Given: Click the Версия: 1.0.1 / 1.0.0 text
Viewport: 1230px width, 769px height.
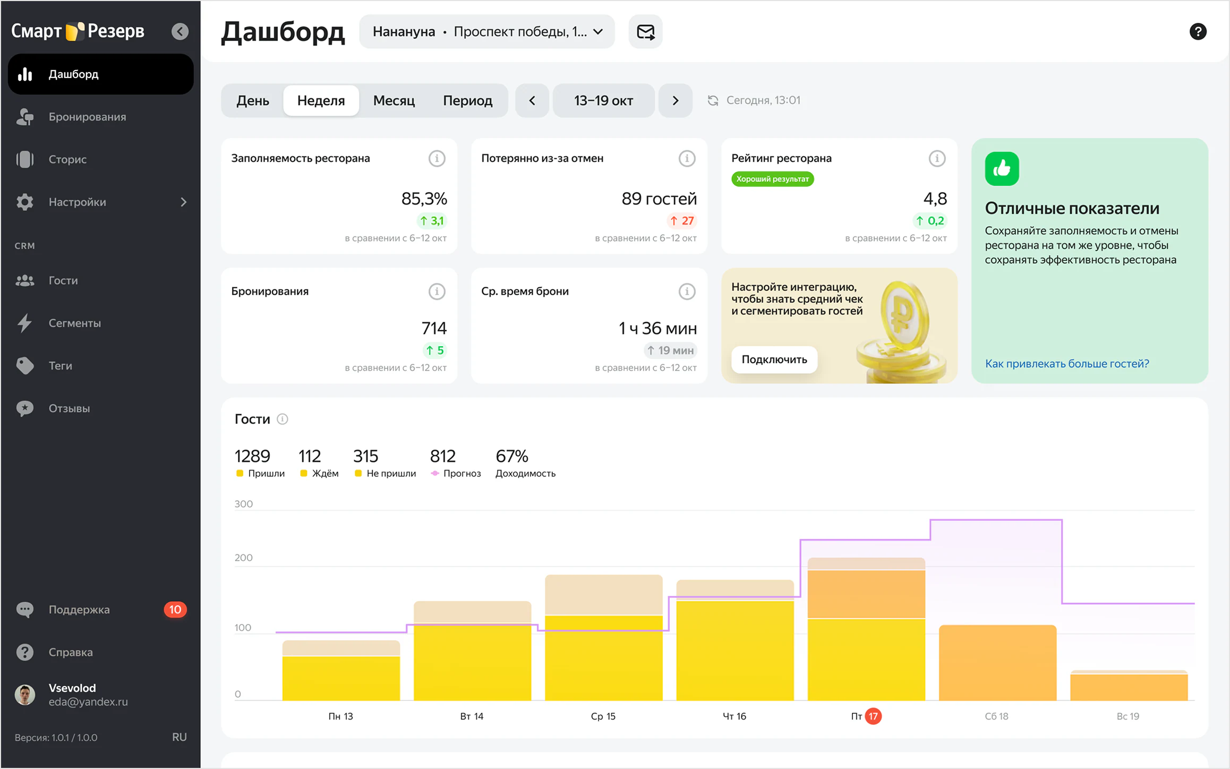Looking at the screenshot, I should coord(56,738).
